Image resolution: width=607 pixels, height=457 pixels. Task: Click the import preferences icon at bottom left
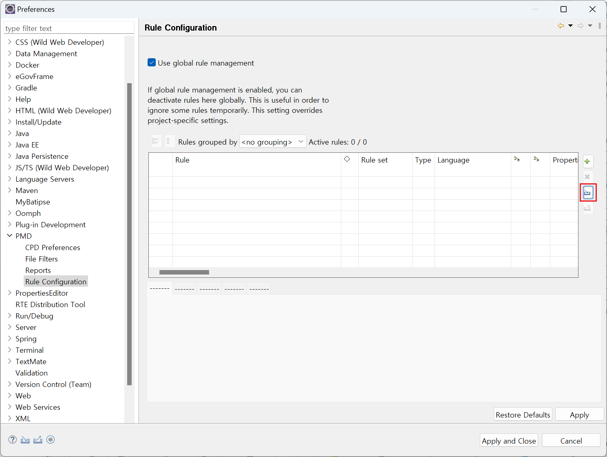pyautogui.click(x=25, y=439)
